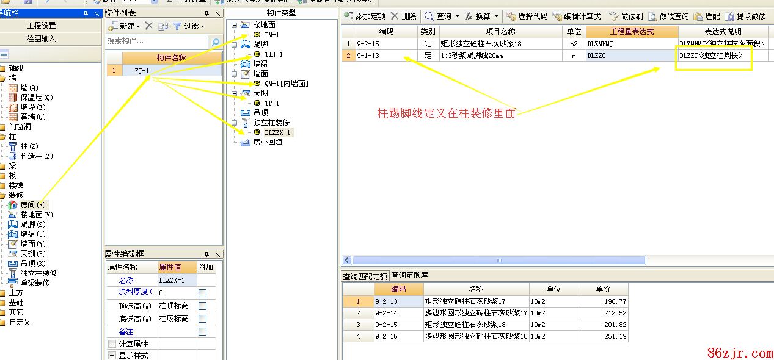Check the 附加 box for 块料厚度
The image size is (774, 360).
coord(202,293)
